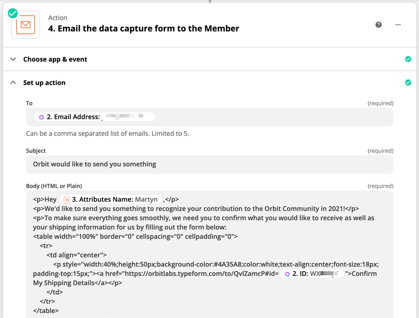This screenshot has height=318, width=419.
Task: Open the three-dot more options menu
Action: (x=398, y=25)
